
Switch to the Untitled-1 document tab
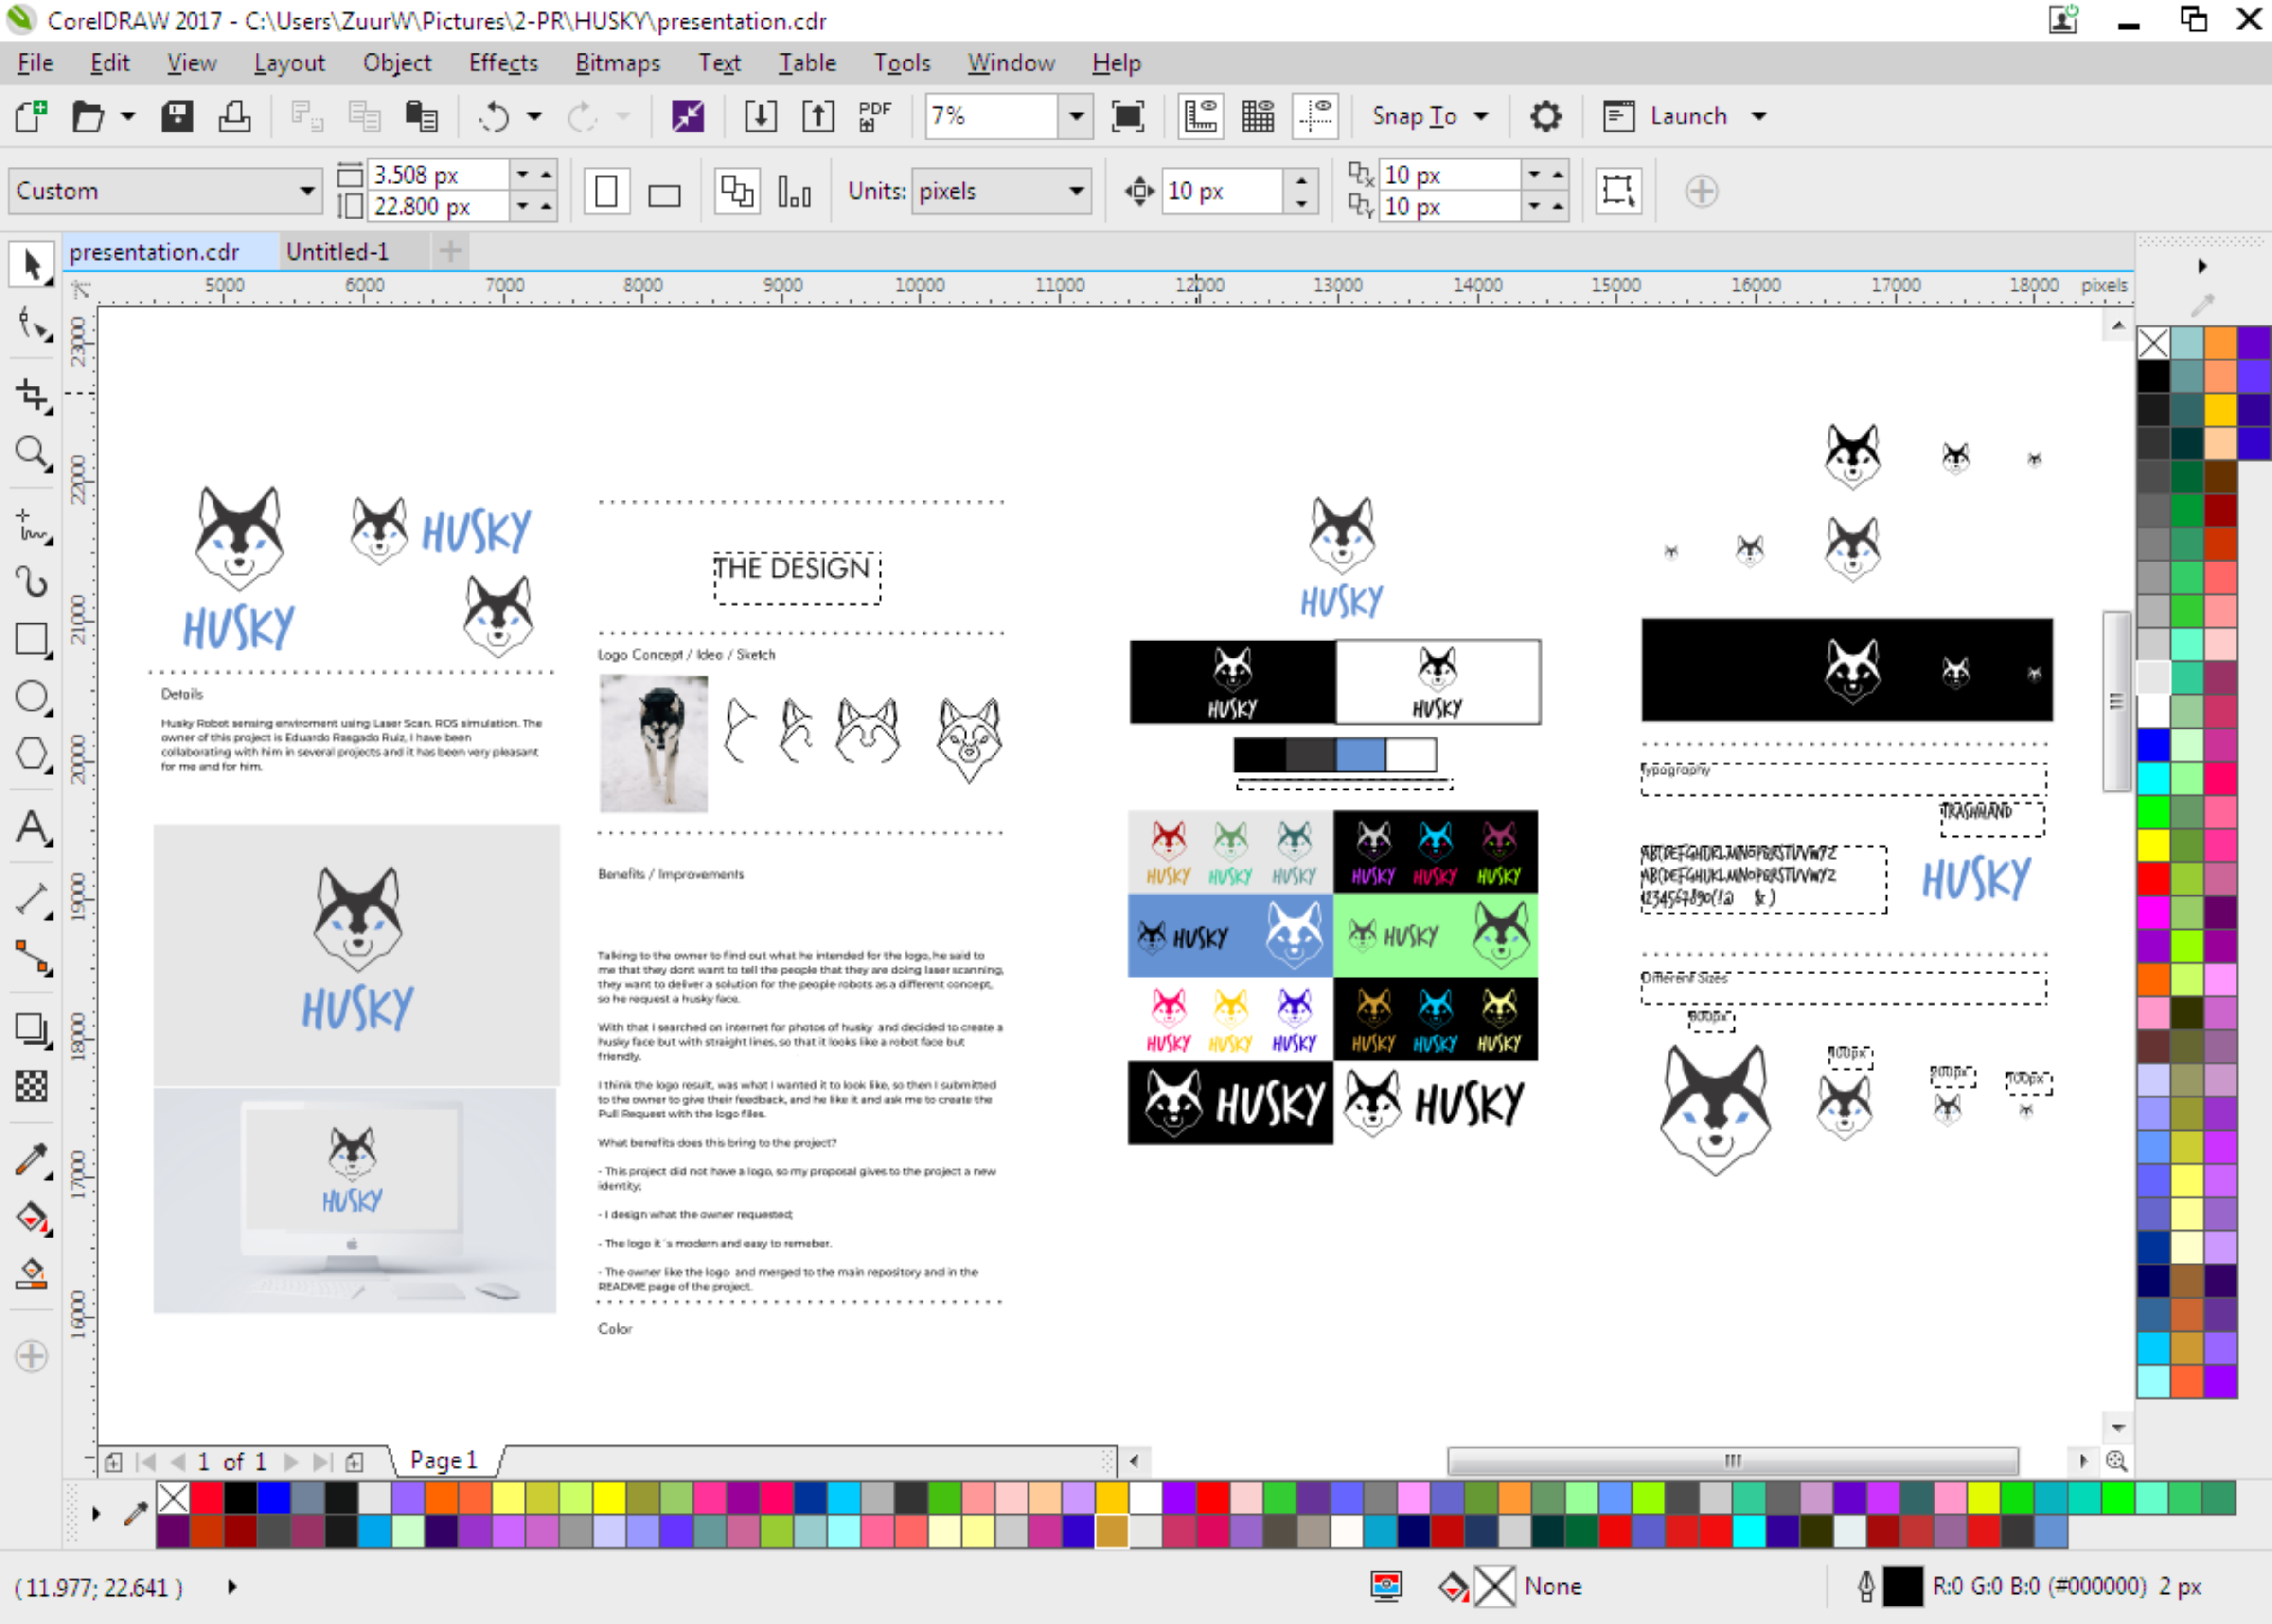337,252
